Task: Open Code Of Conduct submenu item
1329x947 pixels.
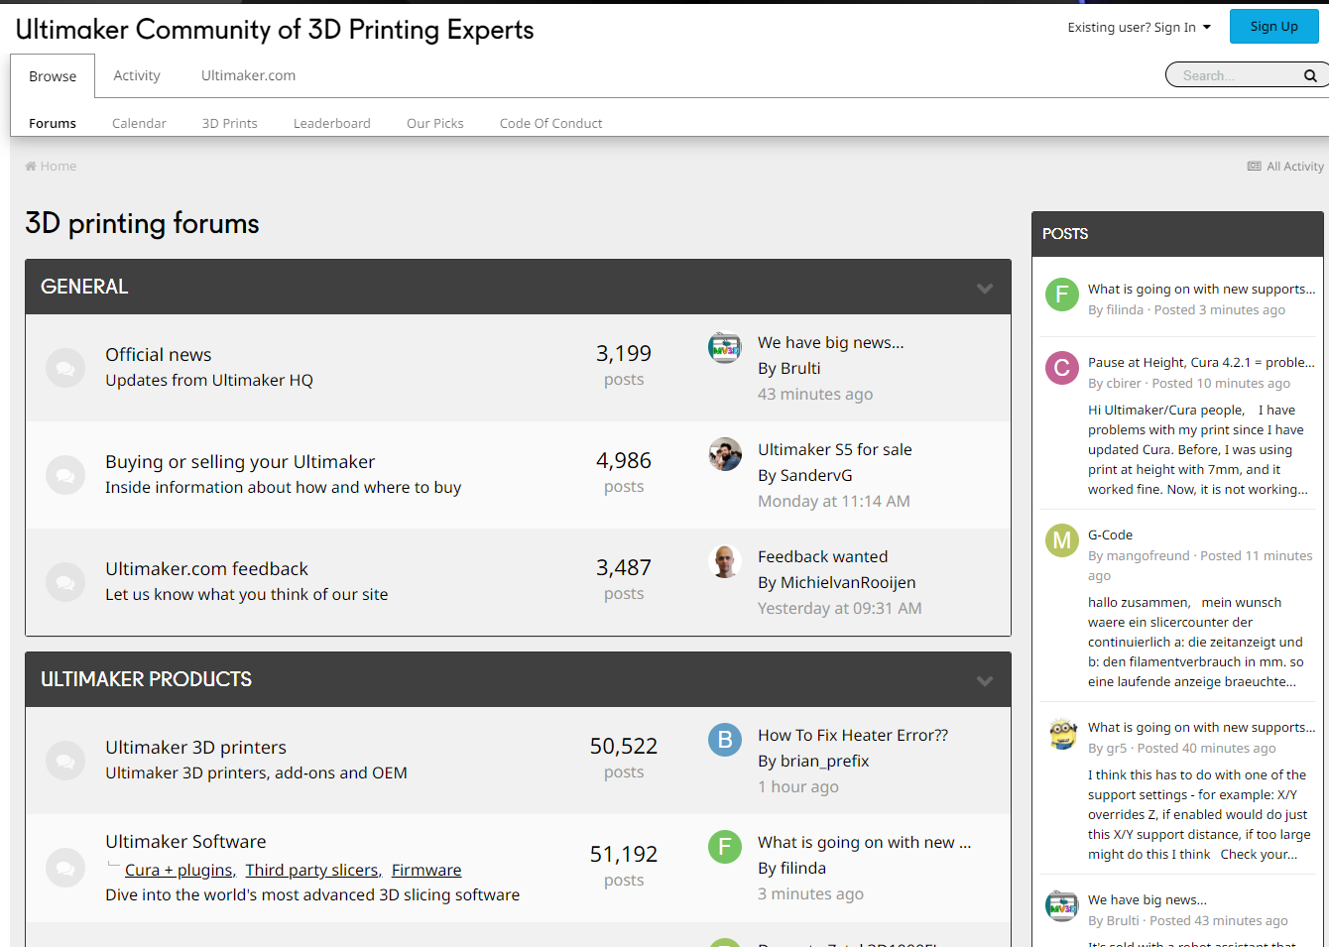Action: click(551, 123)
